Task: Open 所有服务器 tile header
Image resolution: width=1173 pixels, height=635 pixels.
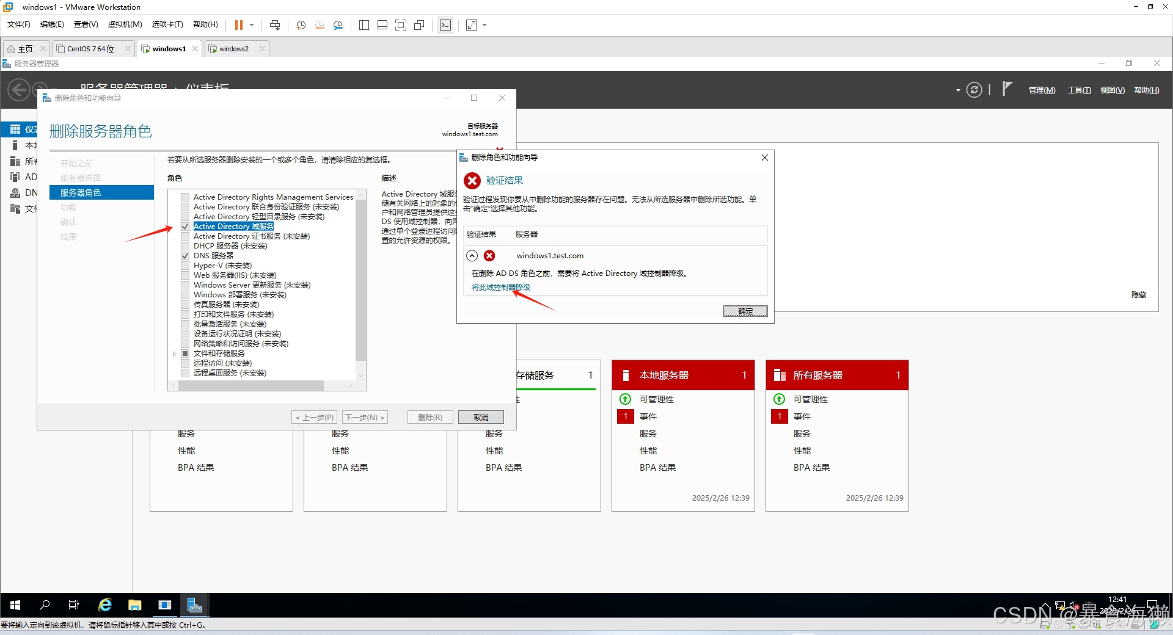Action: (837, 375)
